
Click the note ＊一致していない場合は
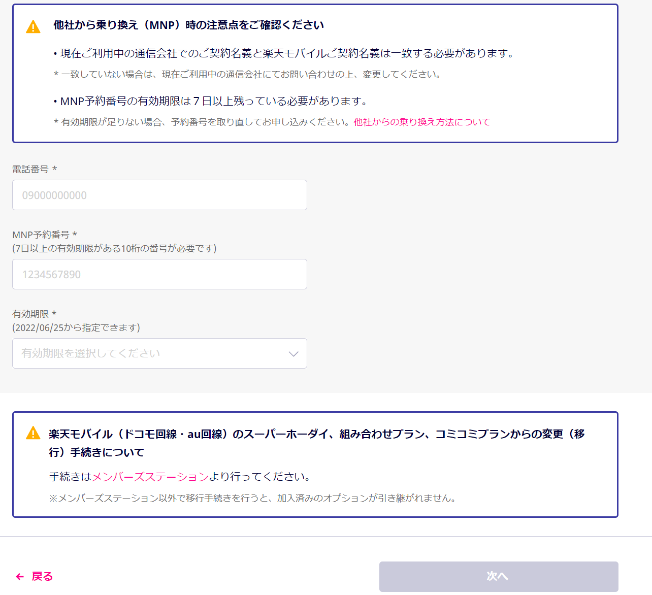248,74
